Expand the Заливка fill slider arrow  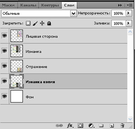coord(129,23)
